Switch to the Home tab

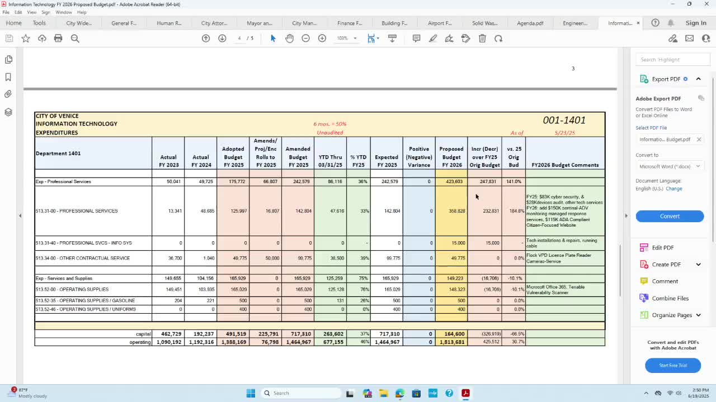(x=13, y=23)
